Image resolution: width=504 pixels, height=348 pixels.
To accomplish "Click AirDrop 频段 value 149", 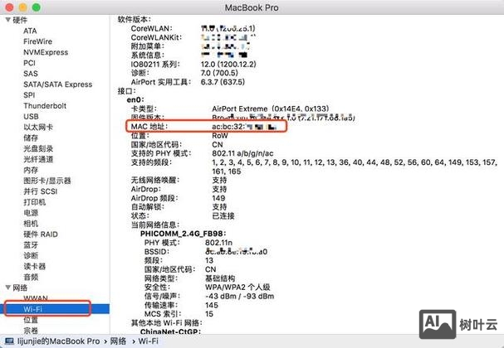I will coord(218,198).
